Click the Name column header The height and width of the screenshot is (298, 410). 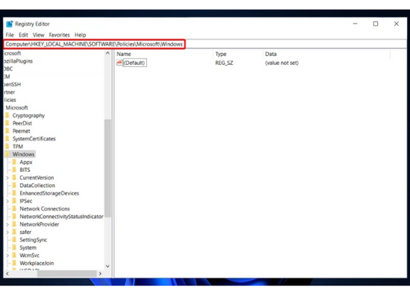(124, 54)
